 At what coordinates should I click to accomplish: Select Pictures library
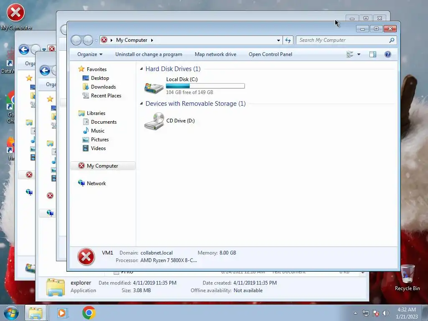[100, 140]
